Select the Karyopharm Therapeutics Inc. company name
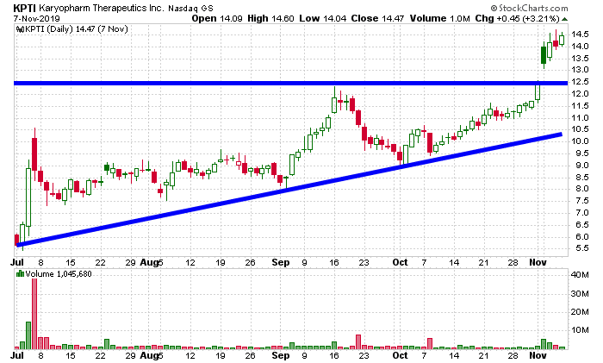The width and height of the screenshot is (603, 363). [102, 8]
